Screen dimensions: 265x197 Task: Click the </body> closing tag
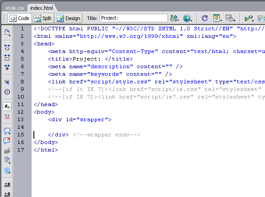[x=46, y=142]
